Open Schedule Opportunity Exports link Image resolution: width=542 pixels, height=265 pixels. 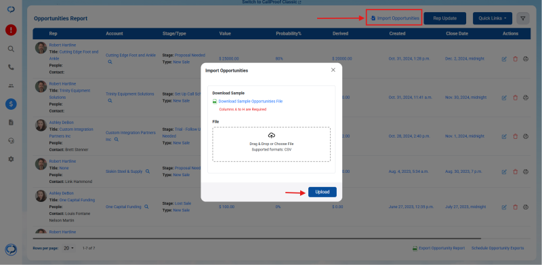pyautogui.click(x=497, y=248)
